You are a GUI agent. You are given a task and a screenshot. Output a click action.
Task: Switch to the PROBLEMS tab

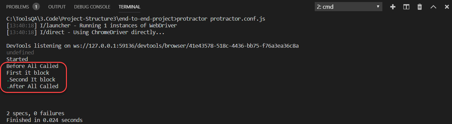tap(18, 7)
